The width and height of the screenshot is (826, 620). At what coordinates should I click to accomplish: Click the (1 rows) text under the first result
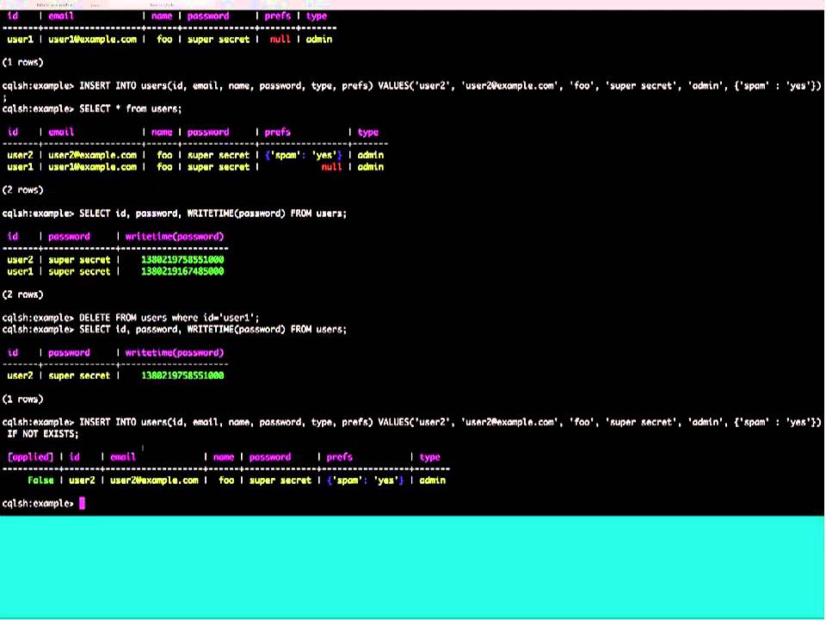pos(22,63)
